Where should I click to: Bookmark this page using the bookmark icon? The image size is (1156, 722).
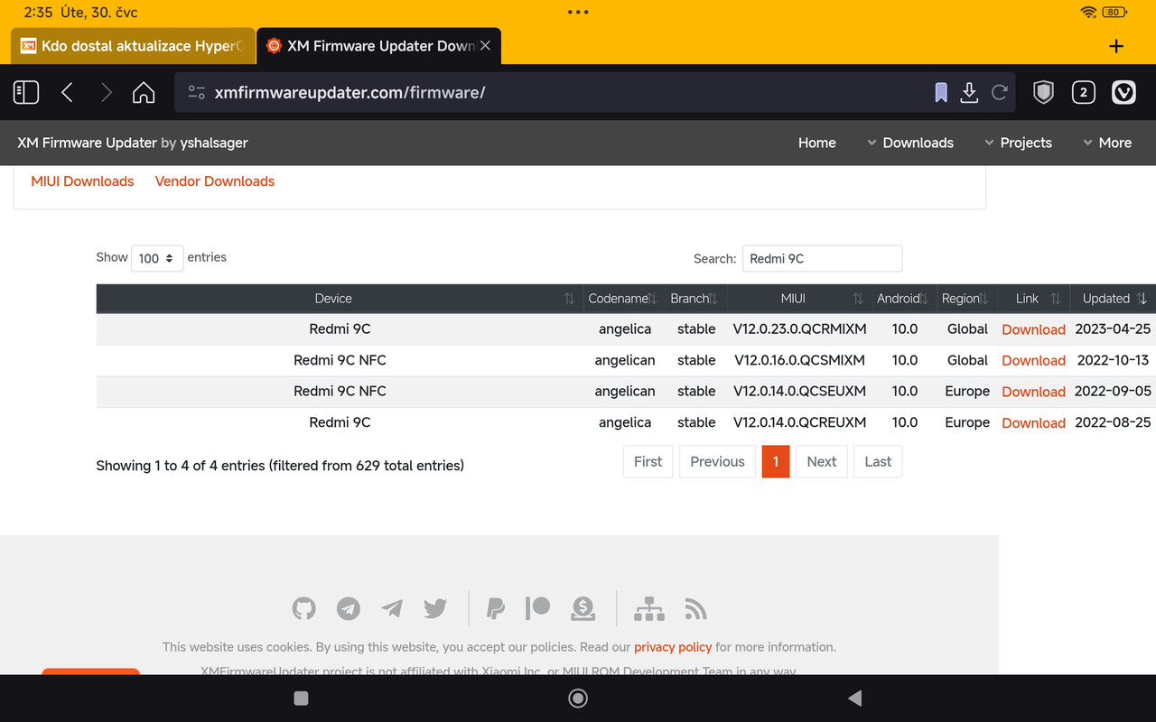[941, 92]
